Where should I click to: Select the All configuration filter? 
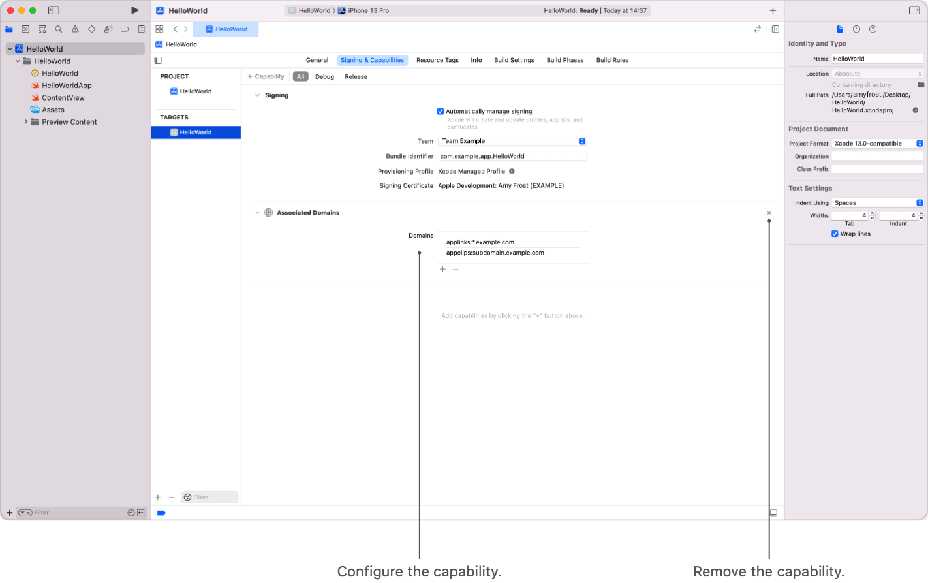tap(300, 77)
